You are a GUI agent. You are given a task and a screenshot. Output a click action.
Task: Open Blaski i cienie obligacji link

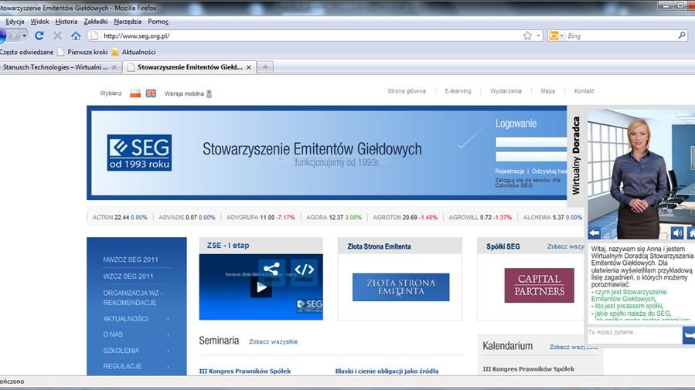pos(387,371)
